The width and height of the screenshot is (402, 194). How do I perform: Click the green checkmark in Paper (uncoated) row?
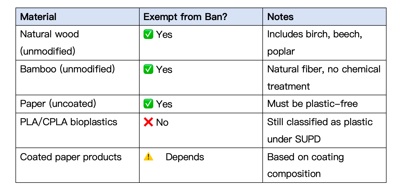pyautogui.click(x=148, y=104)
